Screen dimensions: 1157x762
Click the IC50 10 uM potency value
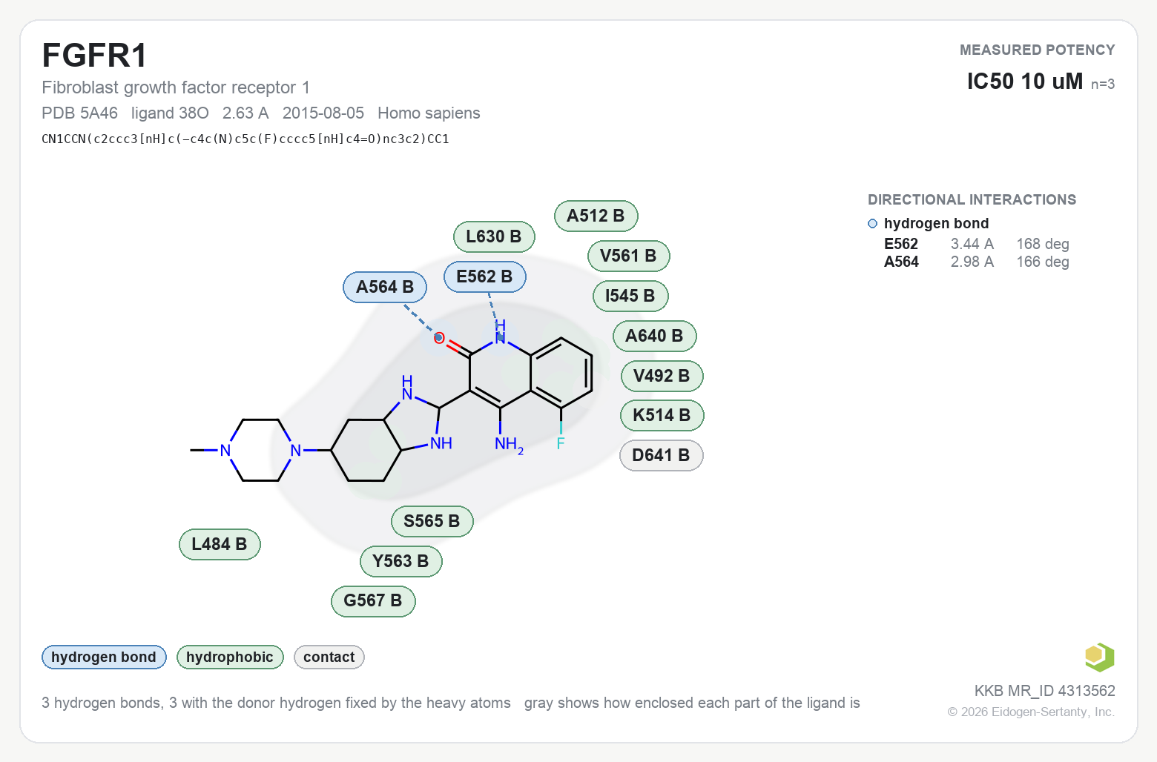(x=1025, y=81)
